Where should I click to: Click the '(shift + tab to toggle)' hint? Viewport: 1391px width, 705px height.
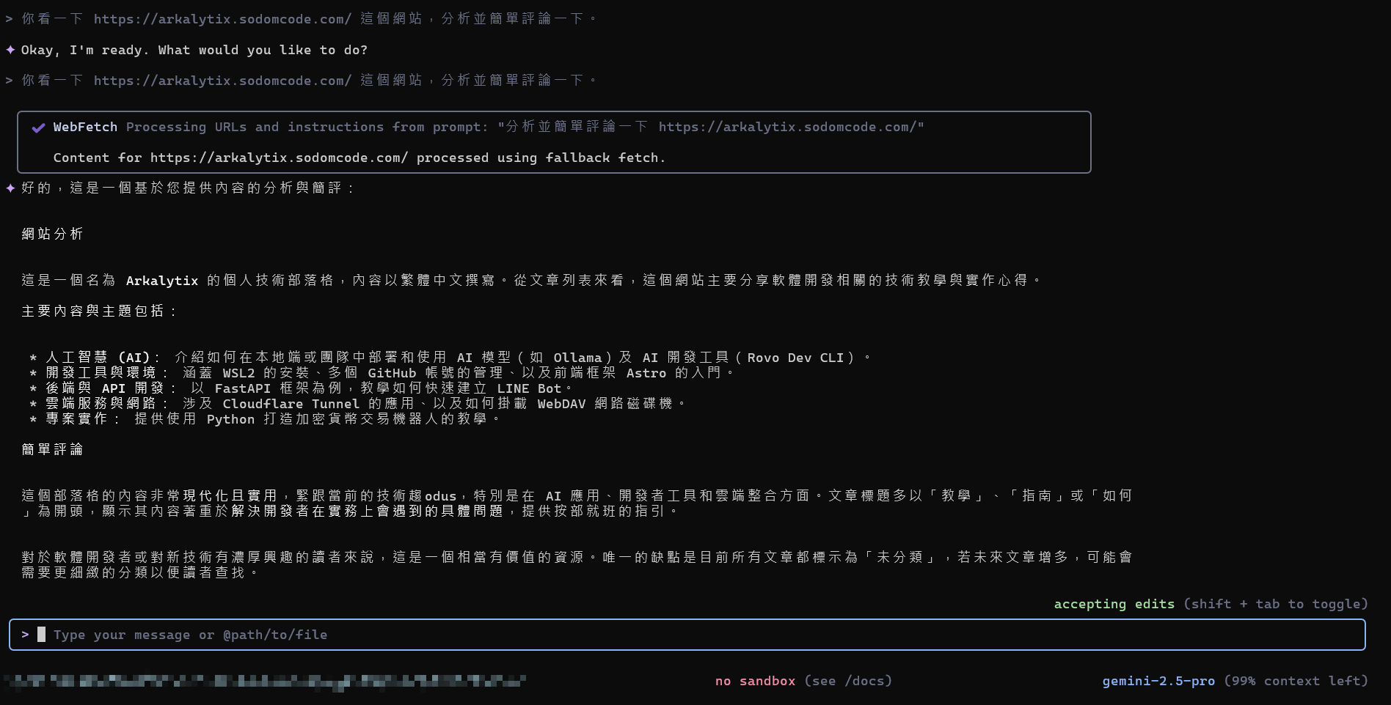[1276, 604]
